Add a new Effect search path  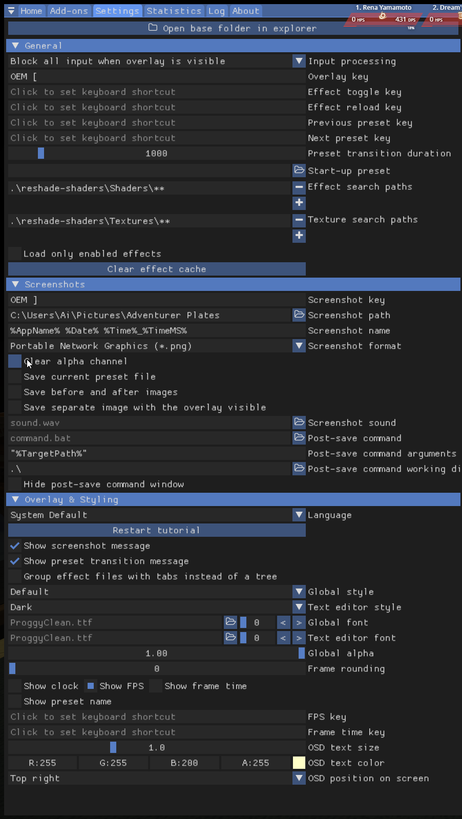[299, 203]
